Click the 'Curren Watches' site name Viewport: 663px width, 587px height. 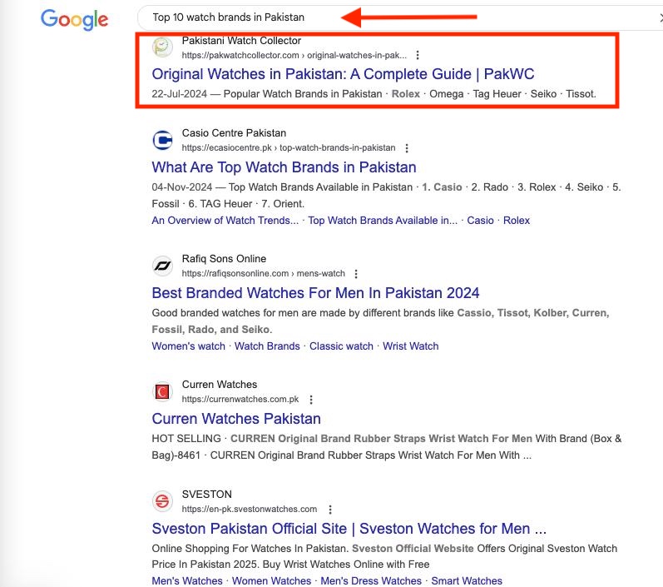click(220, 385)
